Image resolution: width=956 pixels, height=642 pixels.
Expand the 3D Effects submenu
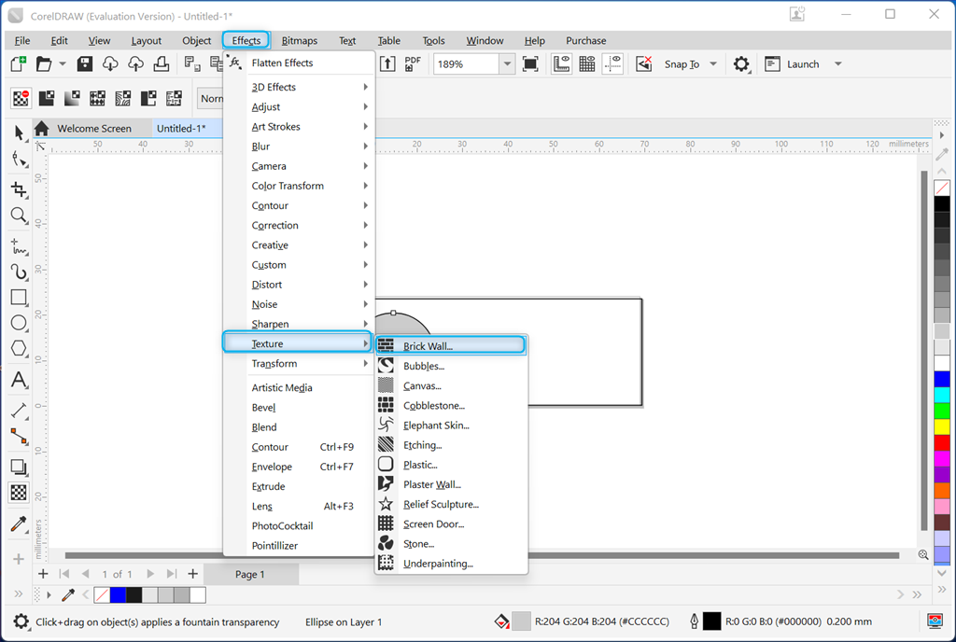coord(299,87)
